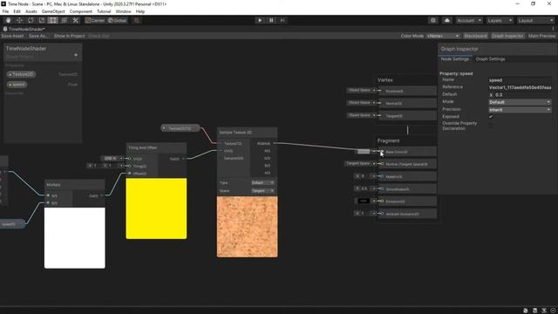Select the Rotate tool

(31, 20)
